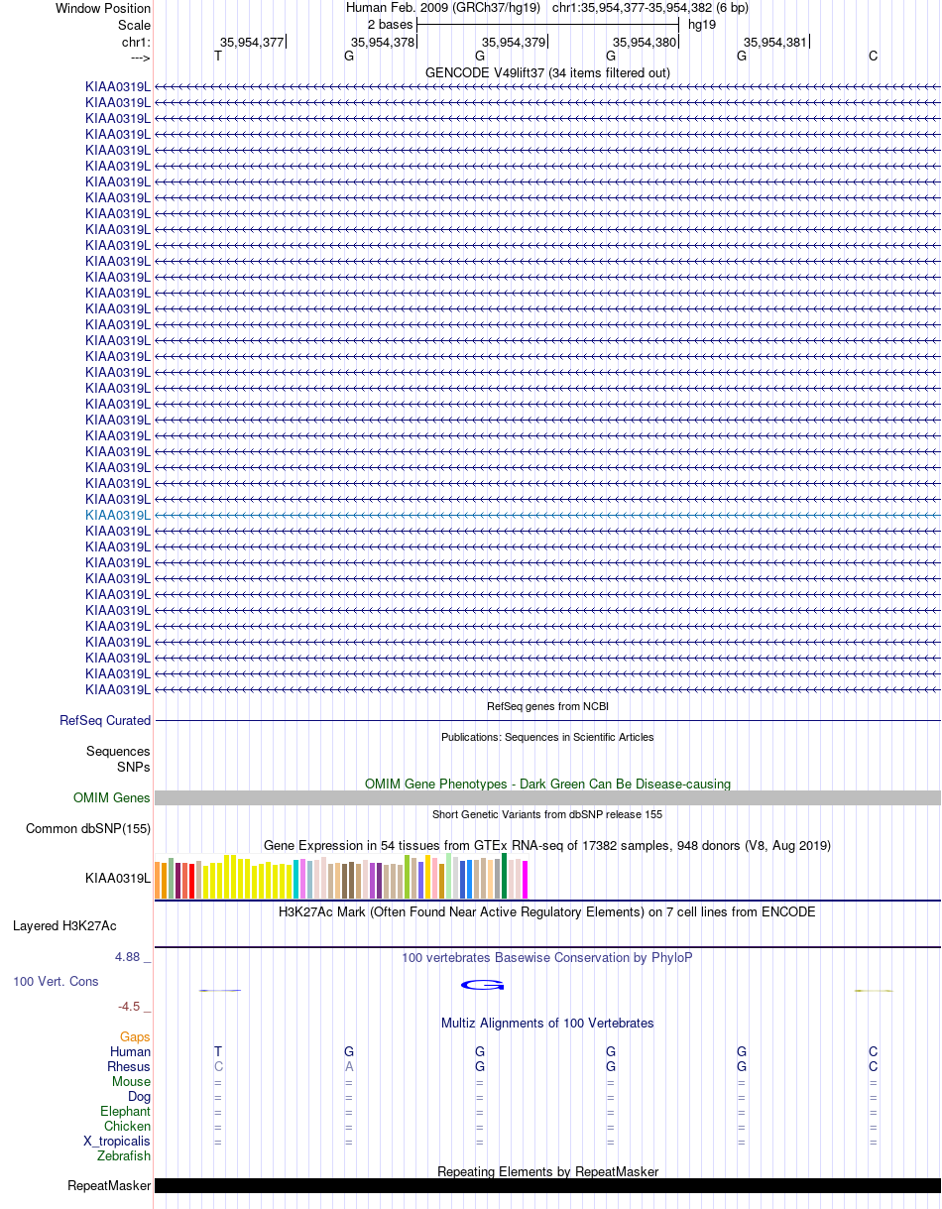Click the T base in the Human alignment row
Image resolution: width=942 pixels, height=1209 pixels.
pyautogui.click(x=218, y=1052)
